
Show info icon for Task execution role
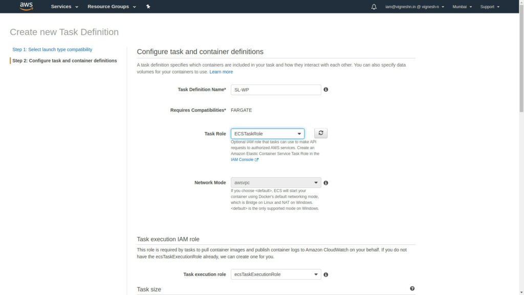click(x=326, y=275)
